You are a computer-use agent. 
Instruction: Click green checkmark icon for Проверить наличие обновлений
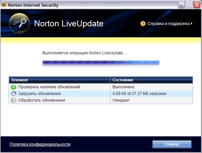click(14, 87)
